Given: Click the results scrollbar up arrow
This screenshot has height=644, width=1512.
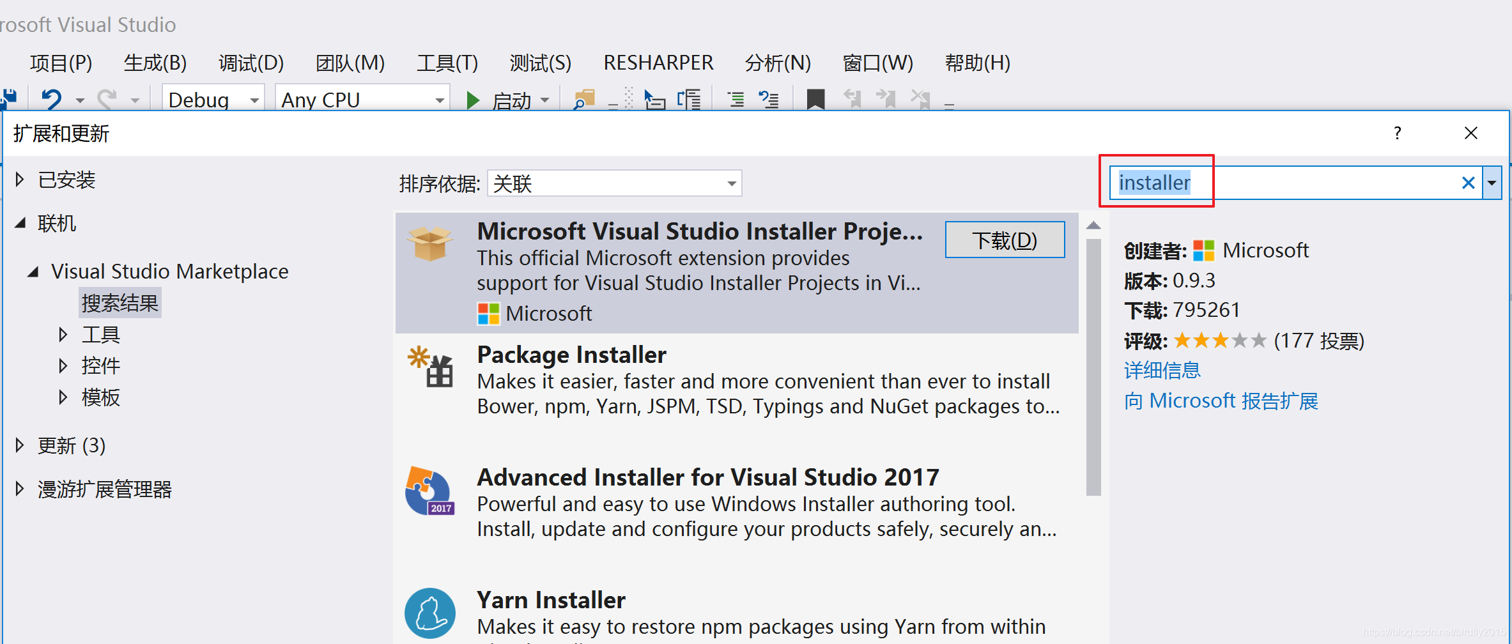Looking at the screenshot, I should 1093,226.
